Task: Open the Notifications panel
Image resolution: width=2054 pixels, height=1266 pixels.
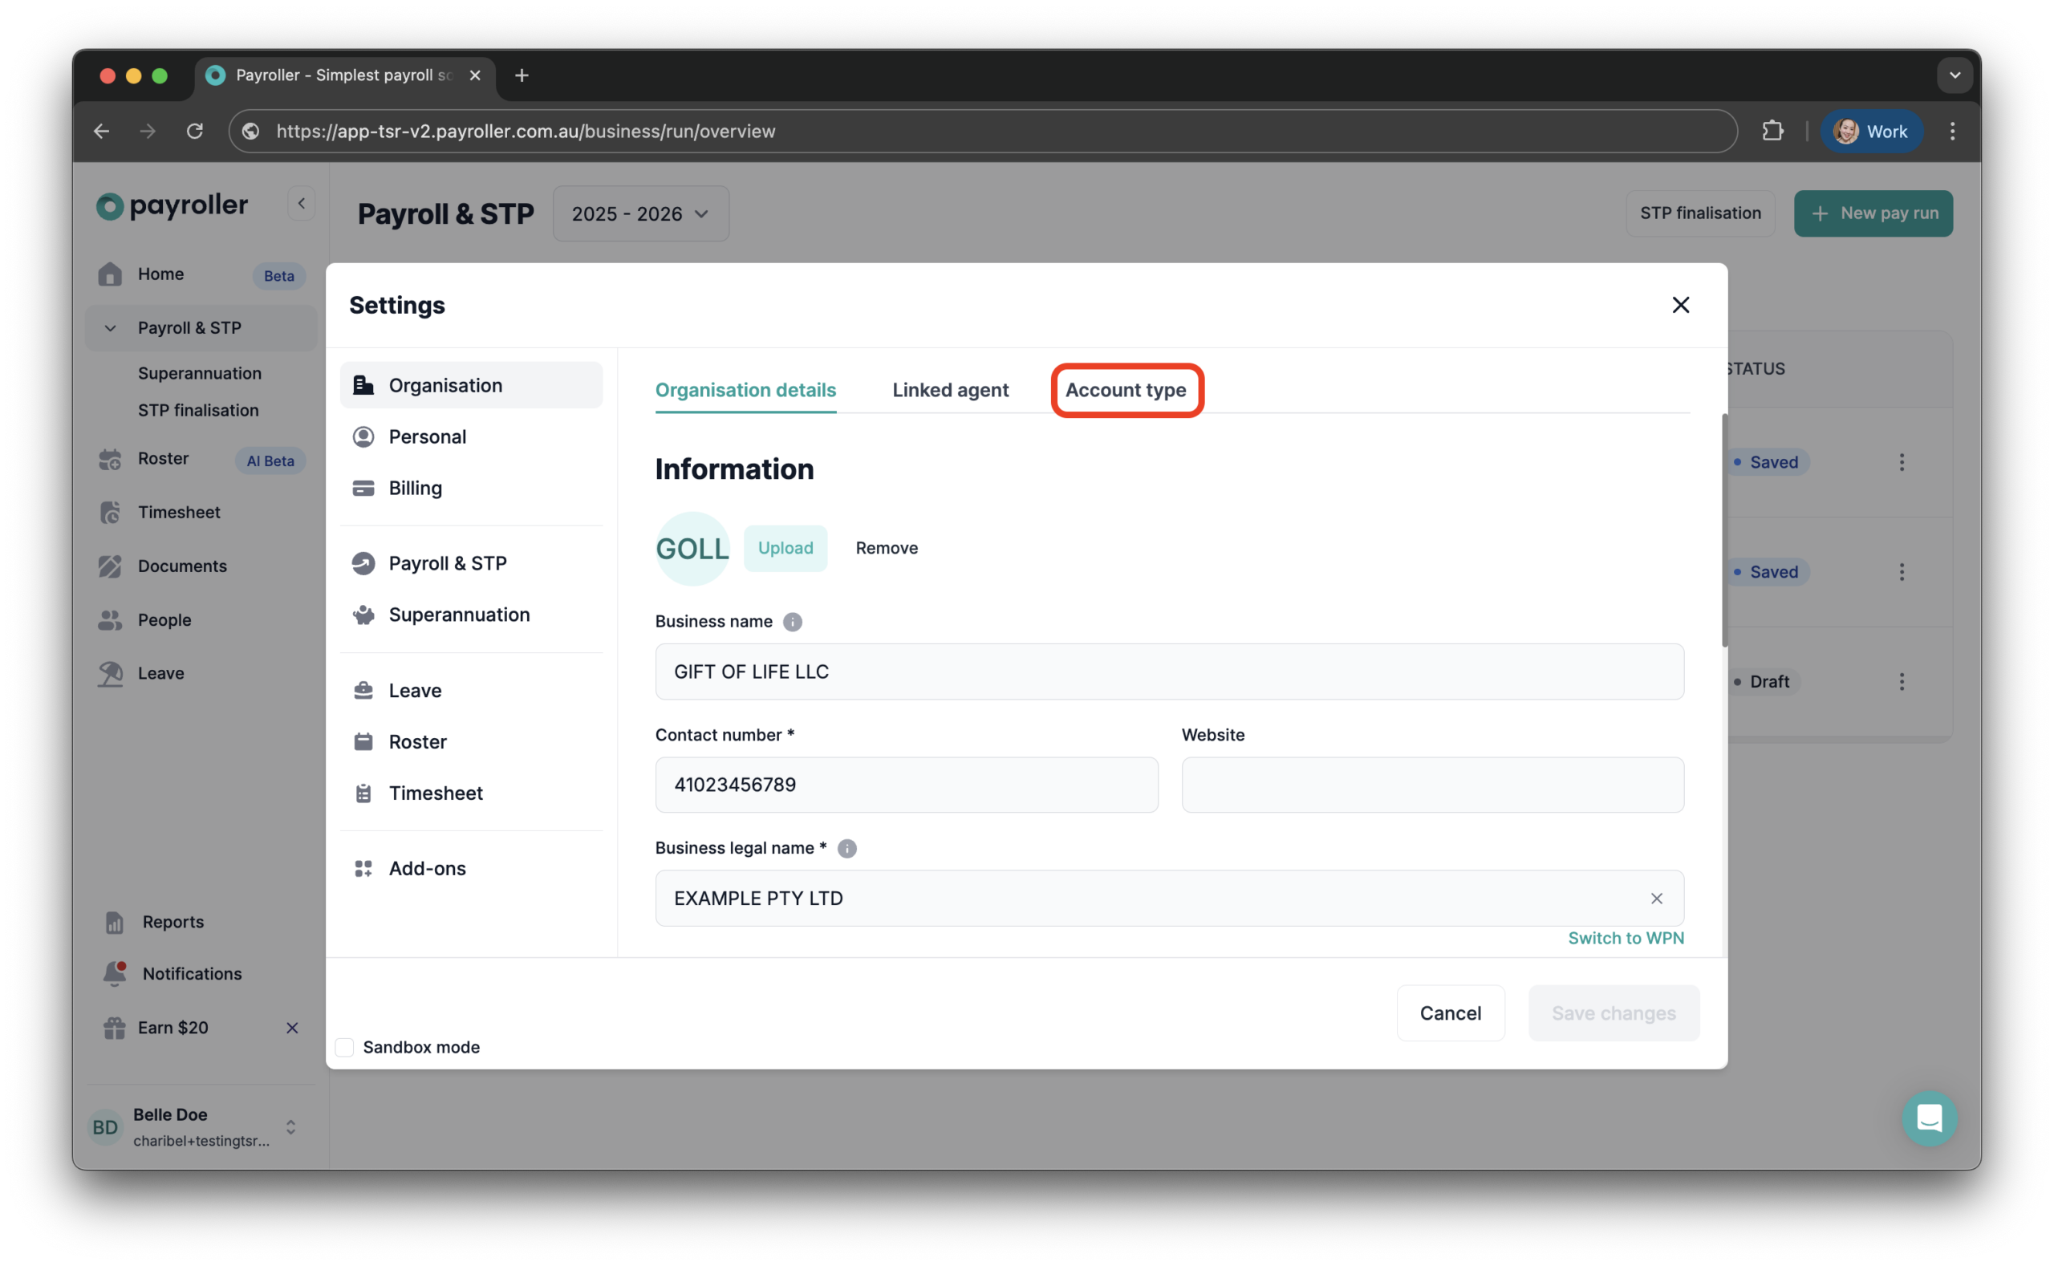Action: pyautogui.click(x=191, y=974)
